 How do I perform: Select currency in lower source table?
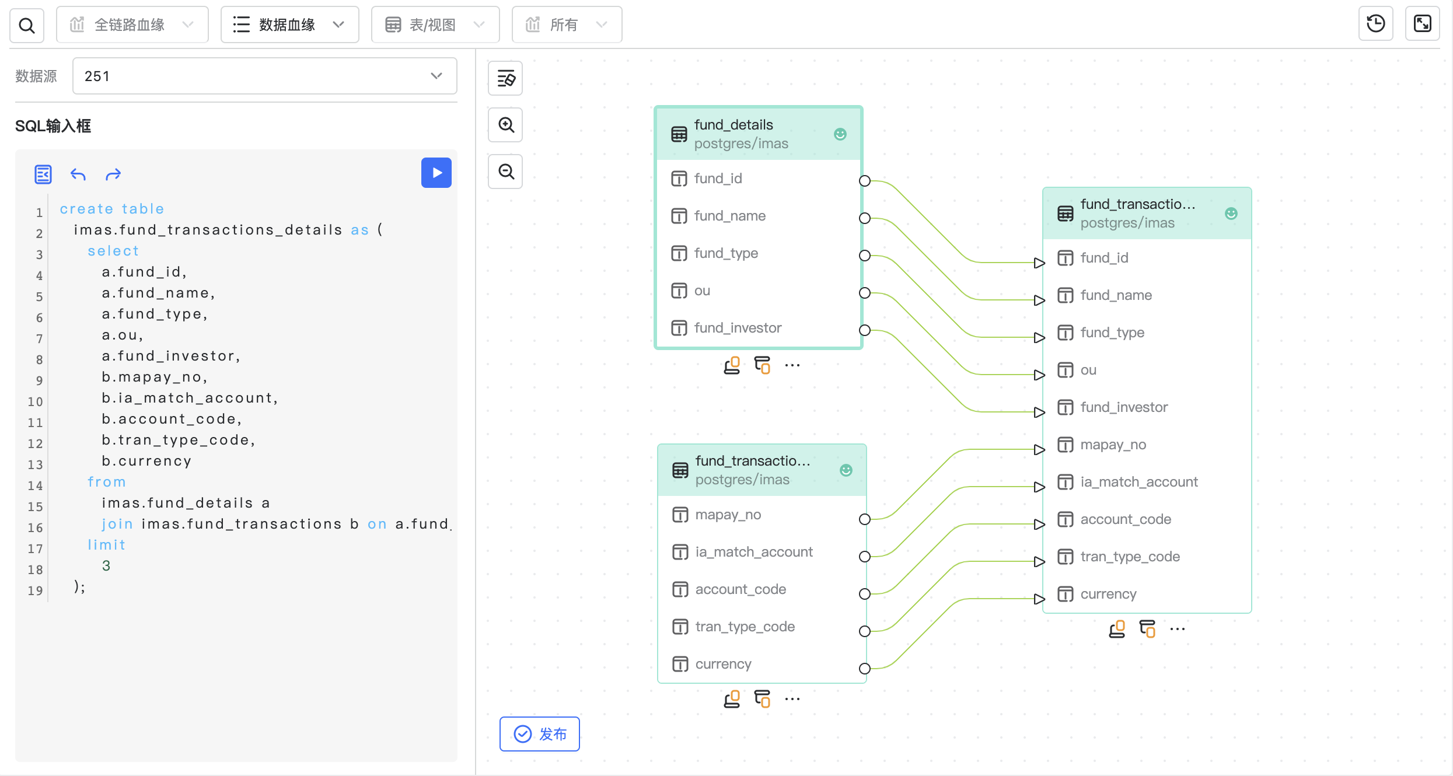pyautogui.click(x=762, y=664)
